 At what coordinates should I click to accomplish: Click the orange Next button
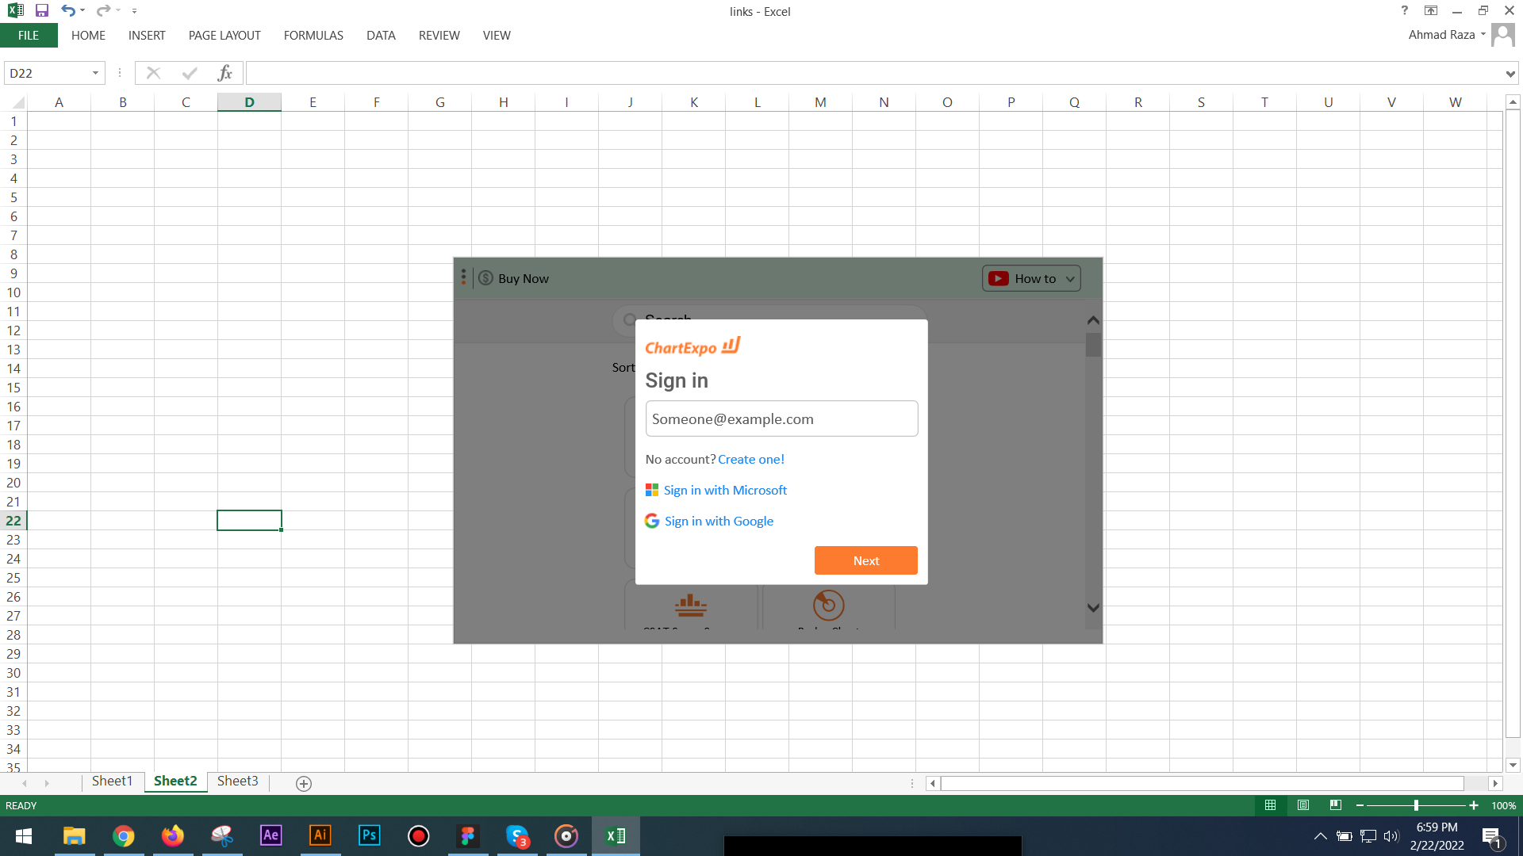865,560
